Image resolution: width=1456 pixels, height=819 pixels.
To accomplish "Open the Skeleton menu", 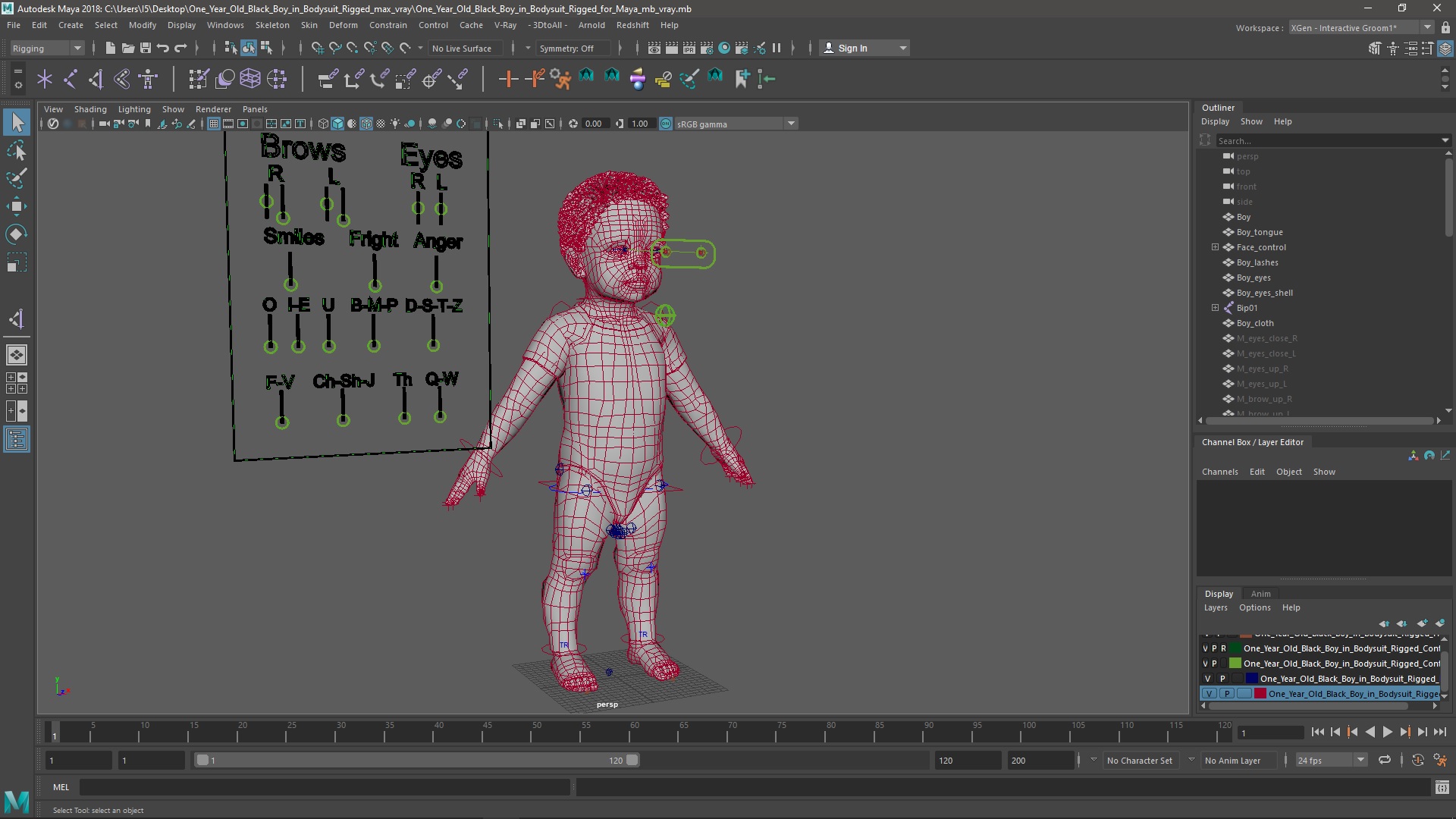I will click(272, 25).
